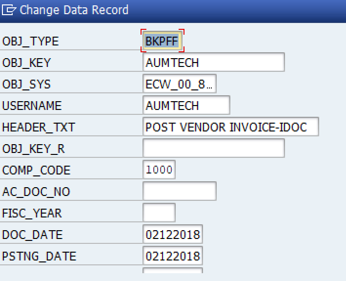Click the DOC_DATE input field
Image resolution: width=346 pixels, height=281 pixels.
point(173,235)
